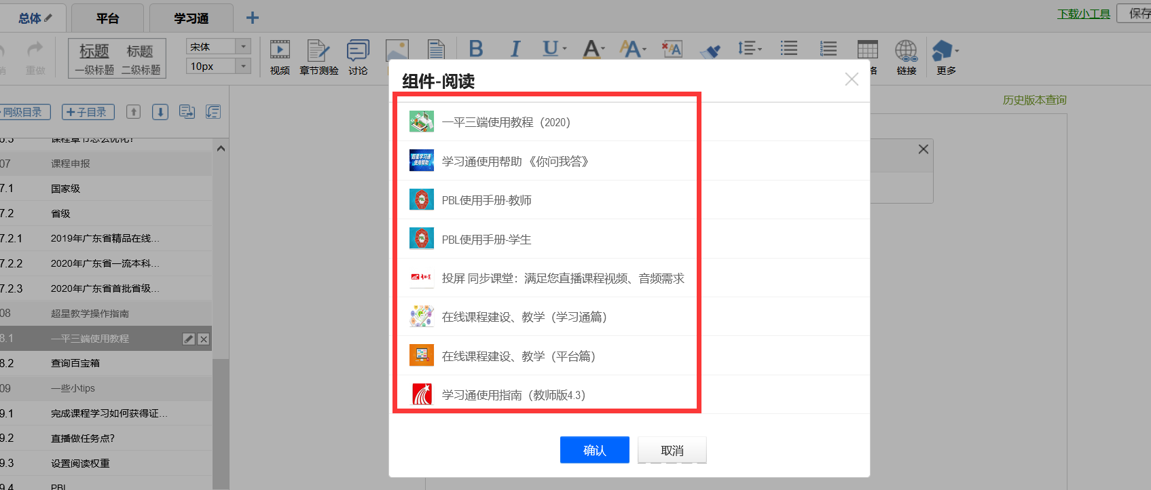Confirm the selection with 确认
This screenshot has width=1151, height=490.
595,450
